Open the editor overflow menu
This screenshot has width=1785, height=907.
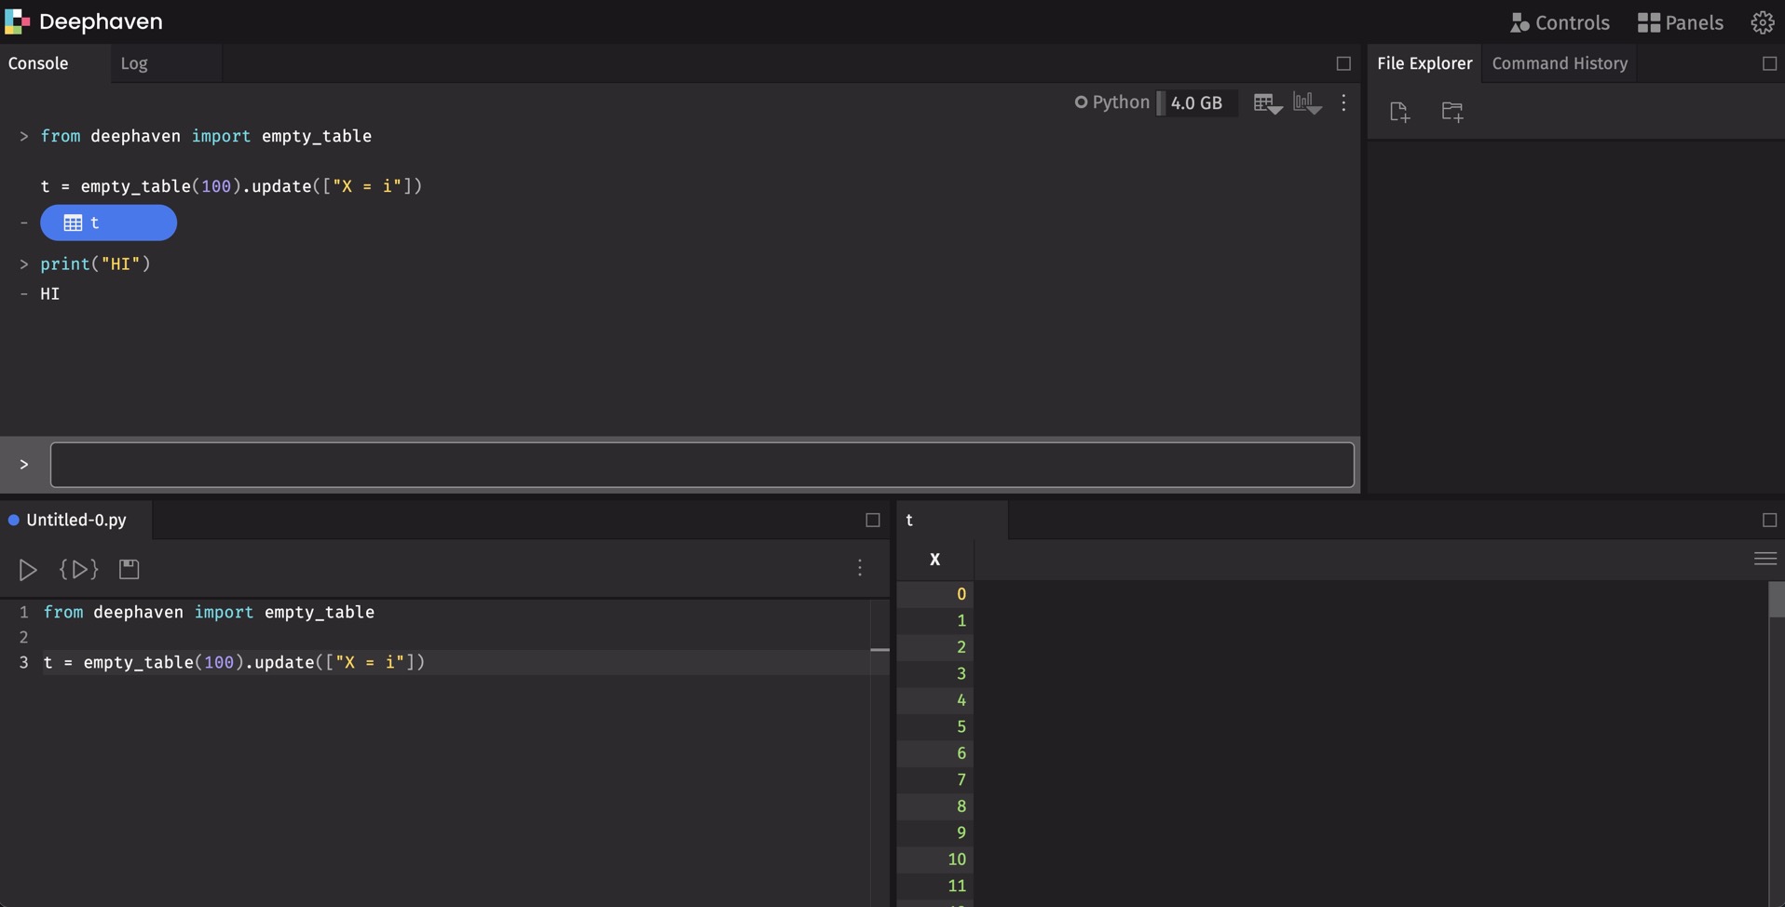(x=858, y=568)
